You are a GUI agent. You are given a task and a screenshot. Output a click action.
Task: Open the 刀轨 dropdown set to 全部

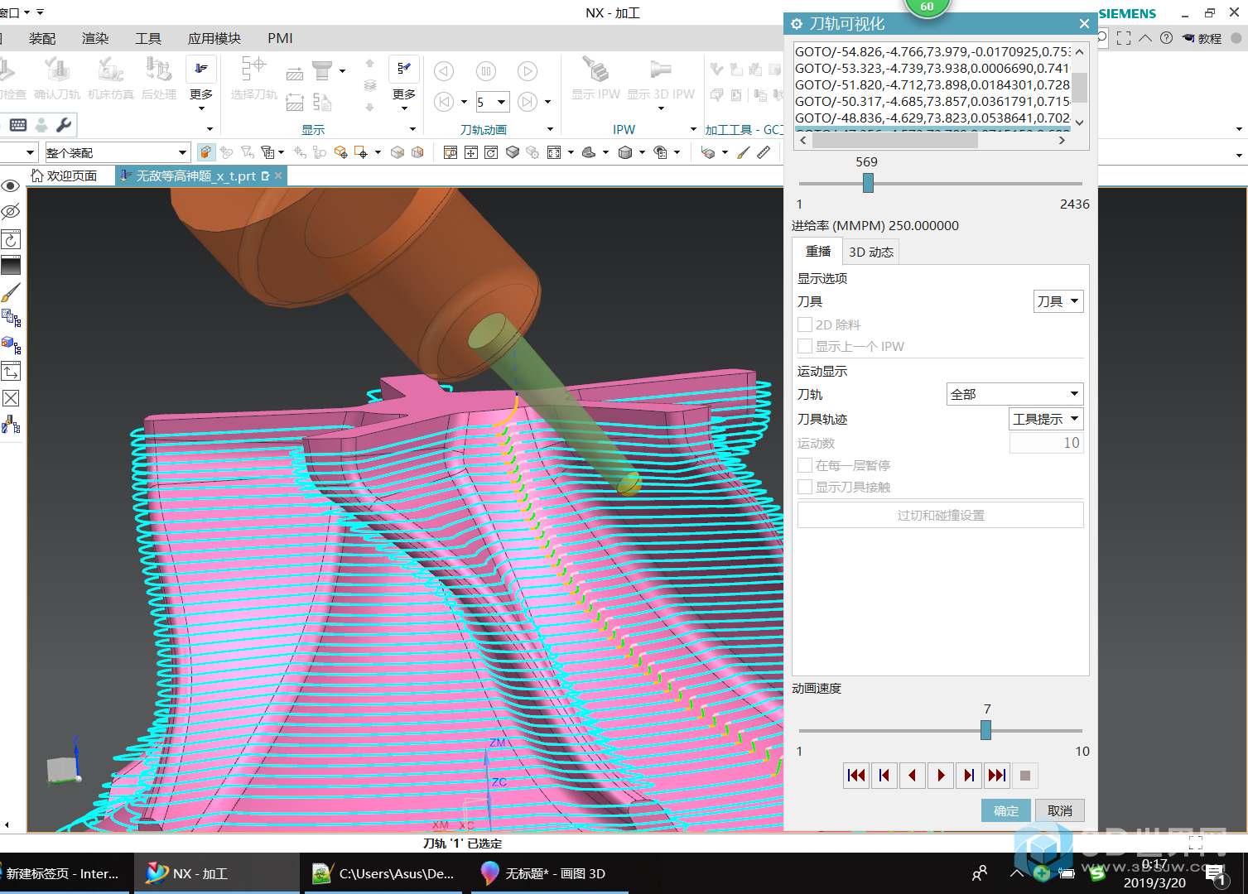[x=1014, y=394]
